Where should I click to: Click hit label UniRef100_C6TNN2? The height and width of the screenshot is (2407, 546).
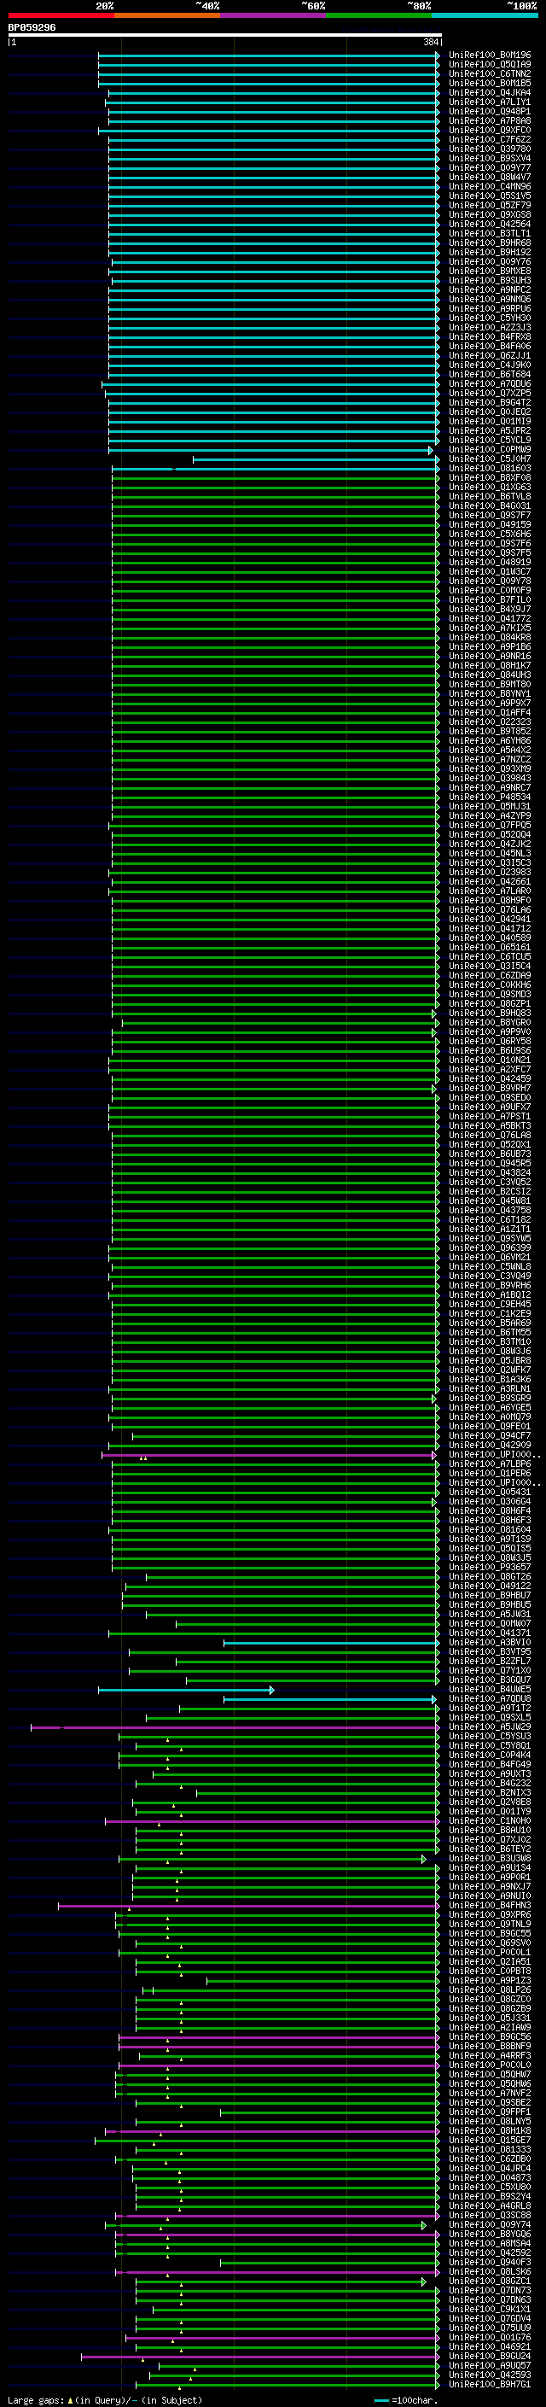[x=490, y=73]
